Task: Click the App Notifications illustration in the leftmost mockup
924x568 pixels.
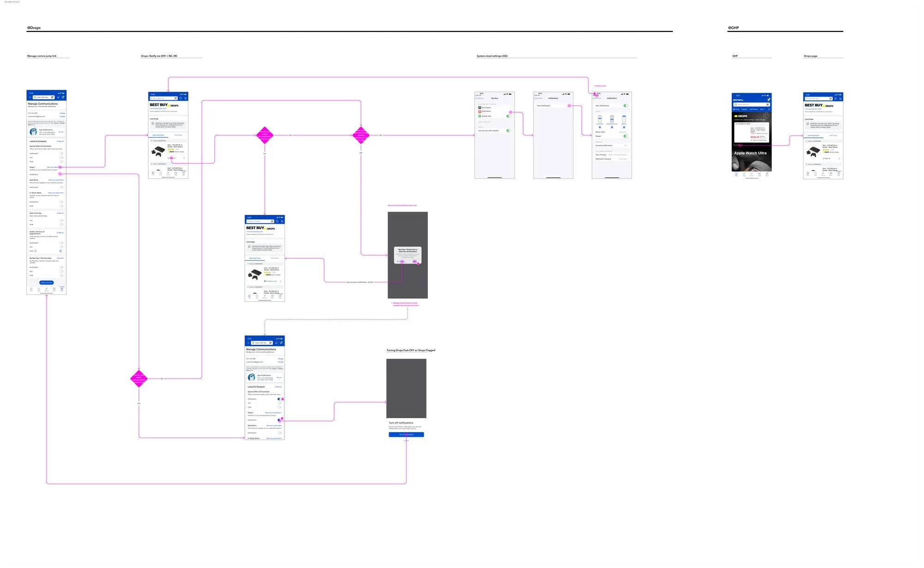Action: 33,132
